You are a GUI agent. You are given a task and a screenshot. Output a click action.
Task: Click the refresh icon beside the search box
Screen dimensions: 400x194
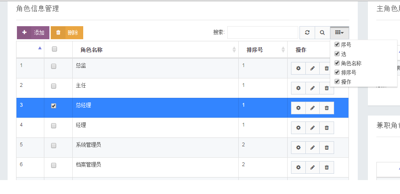(307, 32)
